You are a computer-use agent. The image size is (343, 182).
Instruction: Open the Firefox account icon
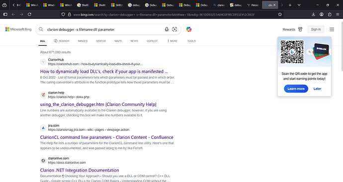point(322,14)
